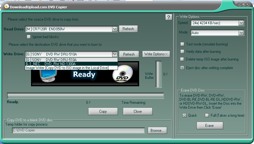Click the copy progress bar
This screenshot has width=254, height=144.
[85, 96]
